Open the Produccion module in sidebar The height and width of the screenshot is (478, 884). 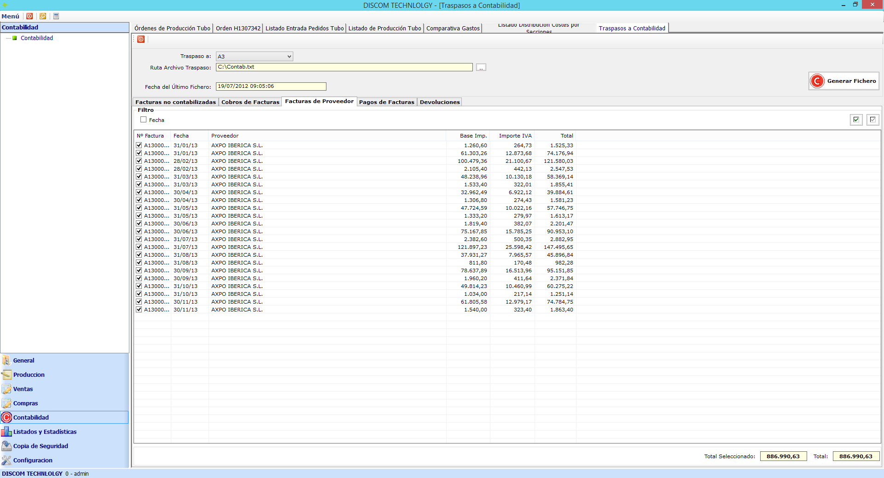click(29, 374)
